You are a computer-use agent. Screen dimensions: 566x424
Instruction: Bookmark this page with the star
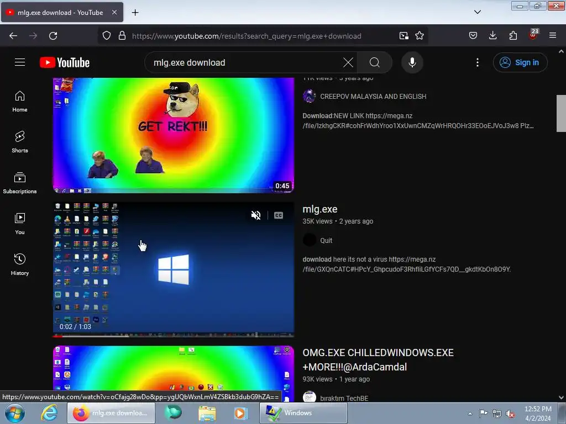[x=420, y=36]
